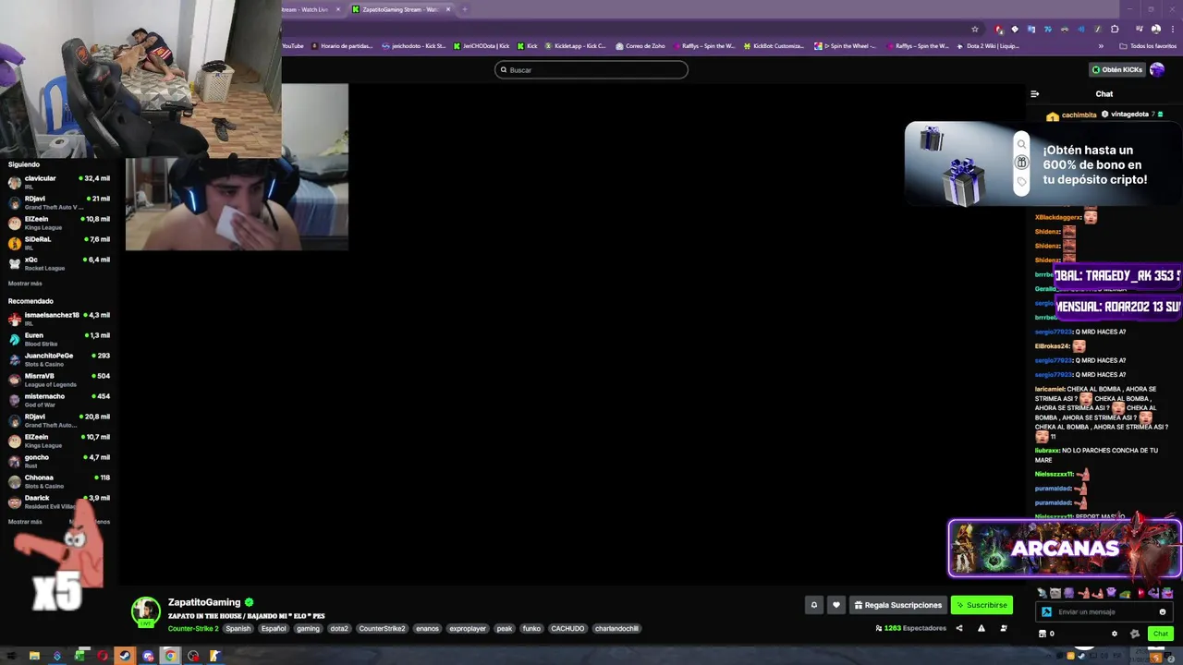Switch to the ZapatitoGaming Stream tab

point(401,9)
